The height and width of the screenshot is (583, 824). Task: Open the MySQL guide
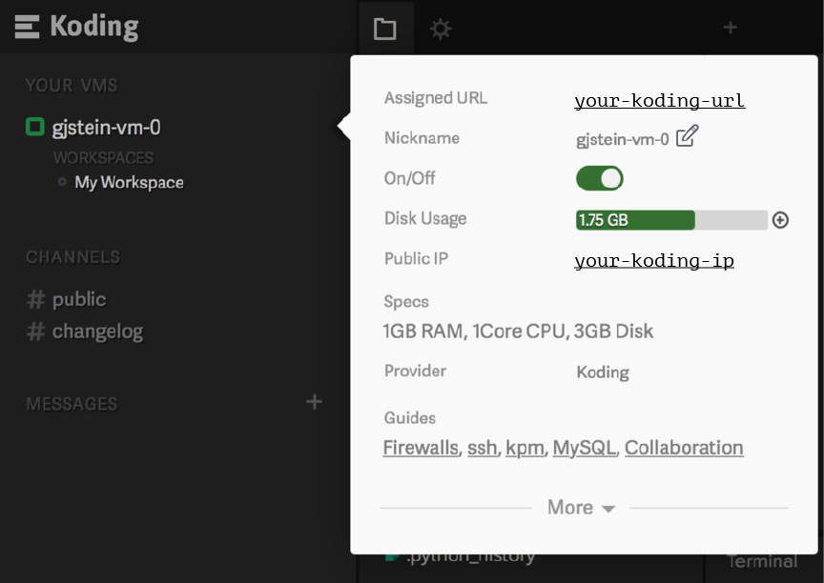(585, 448)
